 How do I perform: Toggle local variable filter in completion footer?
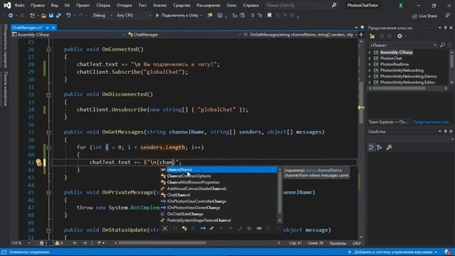click(259, 229)
